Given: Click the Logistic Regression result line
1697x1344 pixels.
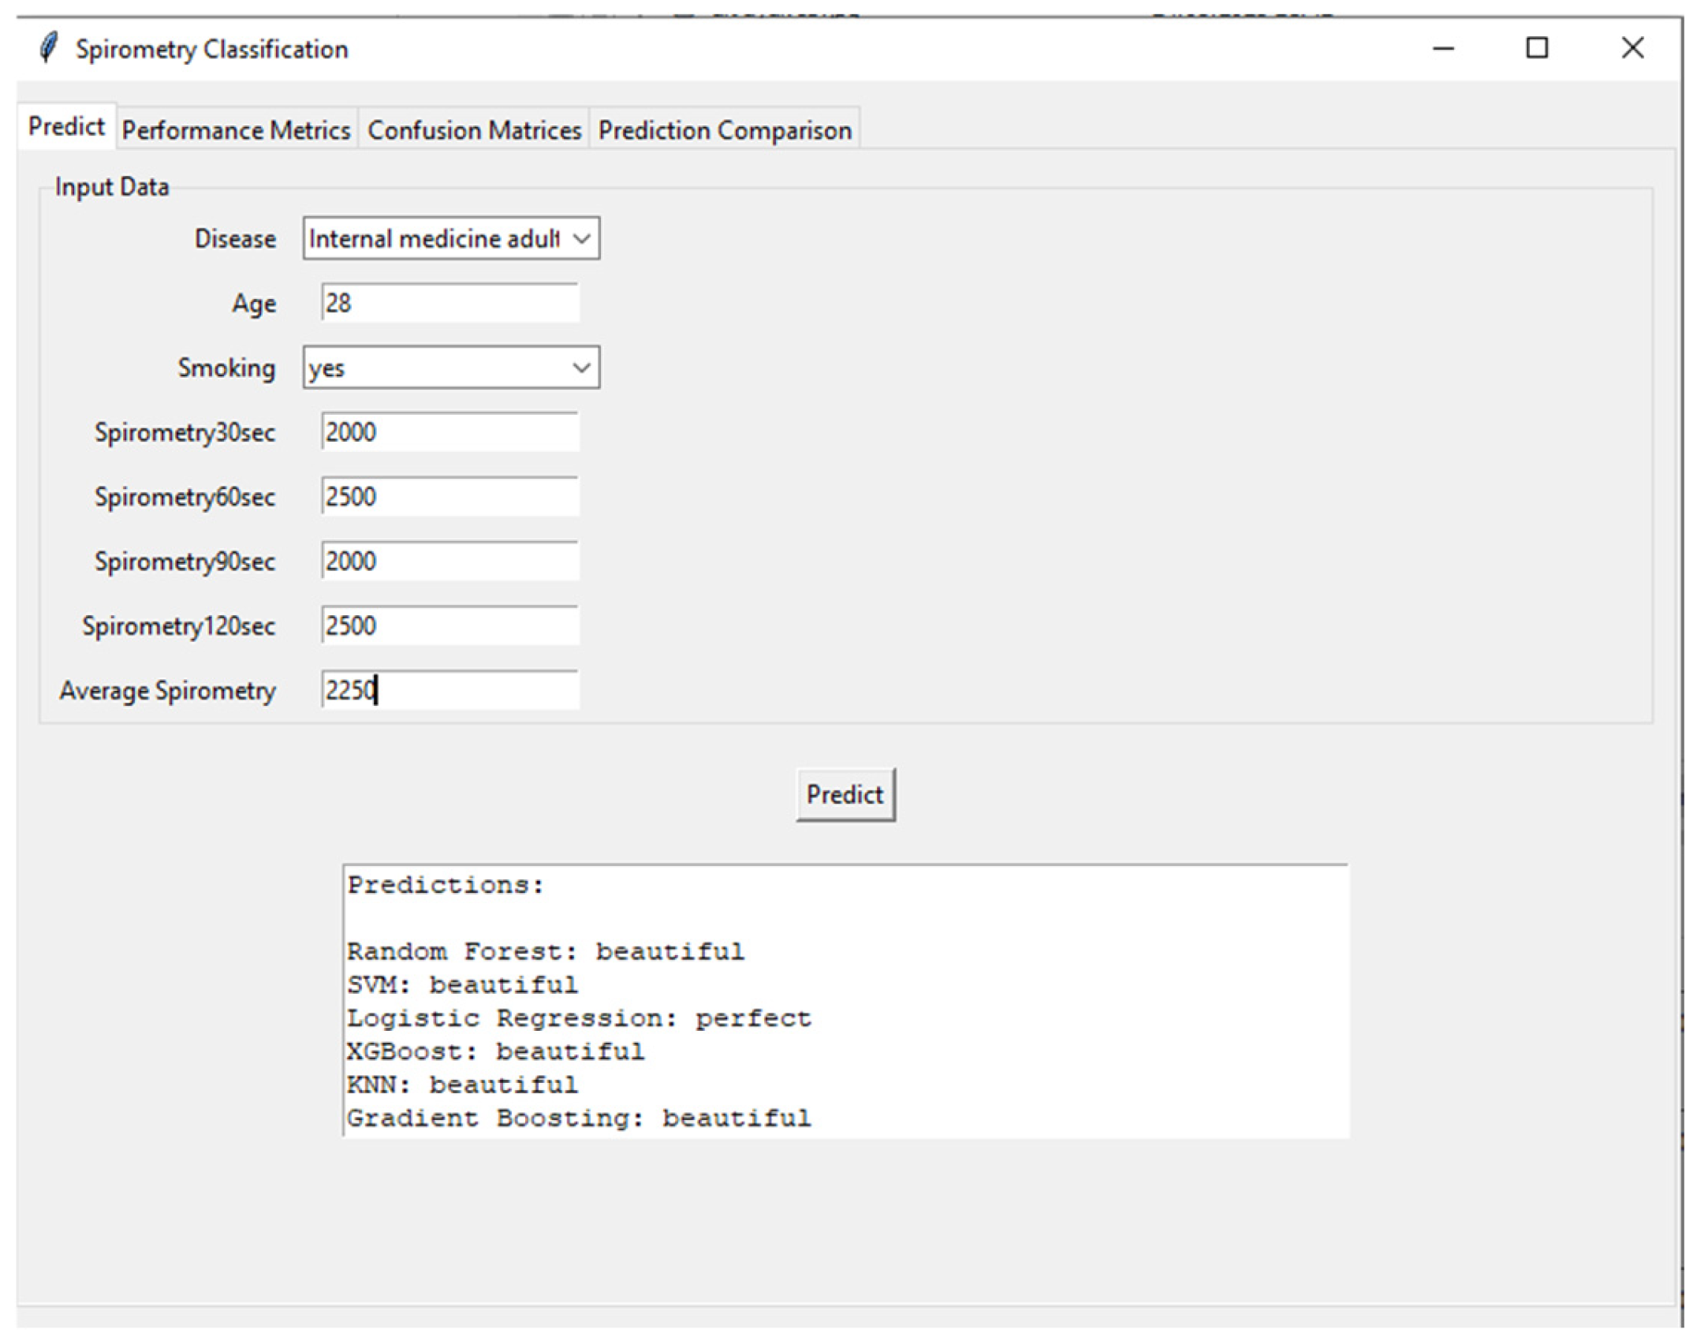Looking at the screenshot, I should 579,1018.
